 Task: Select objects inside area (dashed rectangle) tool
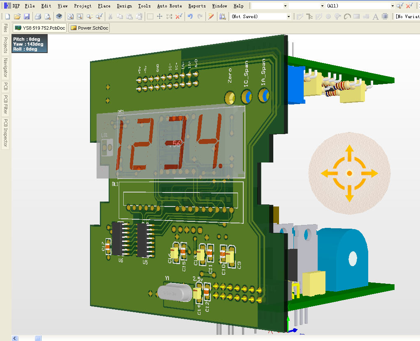click(150, 16)
